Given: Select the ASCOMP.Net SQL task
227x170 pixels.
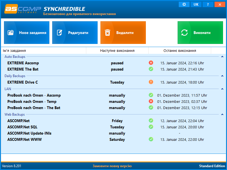Looking at the screenshot, I should [x=22, y=127].
